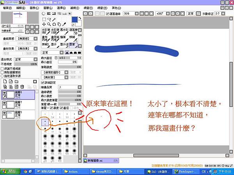Pick the brush size 500 preset

[60, 159]
